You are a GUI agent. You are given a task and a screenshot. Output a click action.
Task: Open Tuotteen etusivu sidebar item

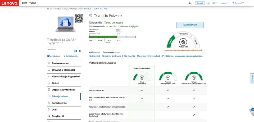point(64,63)
